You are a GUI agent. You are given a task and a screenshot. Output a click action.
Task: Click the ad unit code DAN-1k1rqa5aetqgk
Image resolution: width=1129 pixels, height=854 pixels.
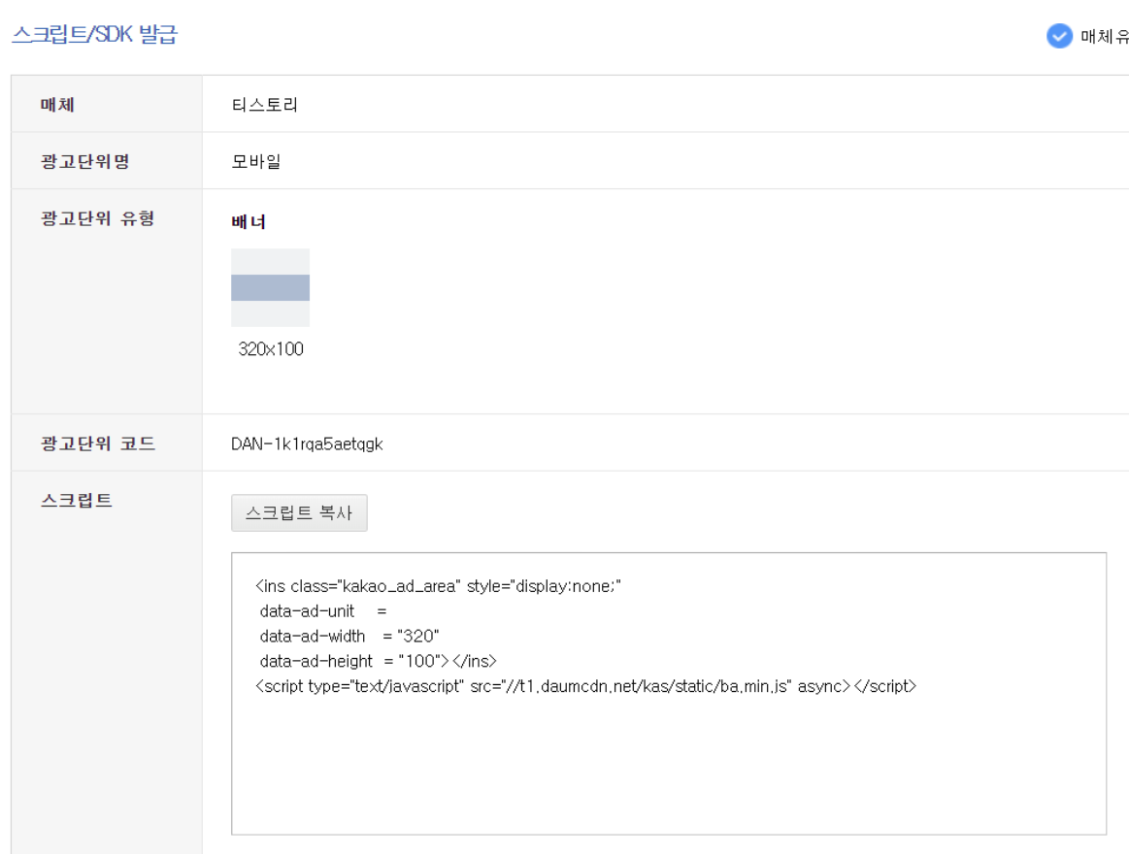click(x=307, y=443)
